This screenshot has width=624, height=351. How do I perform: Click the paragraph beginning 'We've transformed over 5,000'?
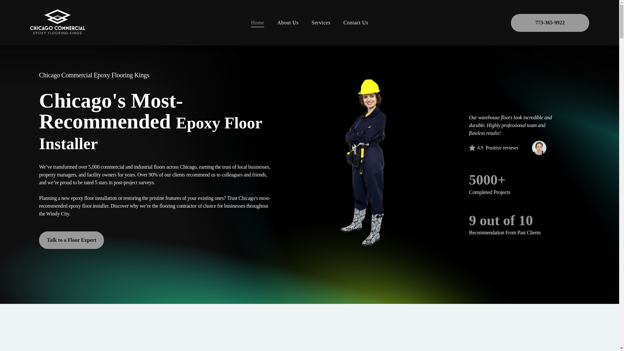click(x=155, y=175)
